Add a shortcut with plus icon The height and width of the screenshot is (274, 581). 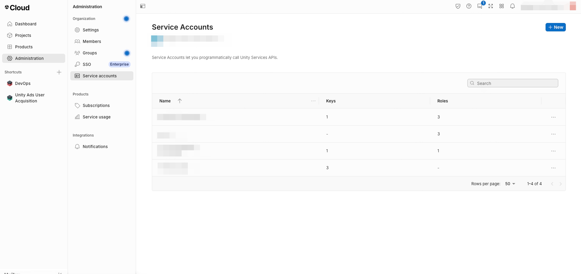(59, 72)
